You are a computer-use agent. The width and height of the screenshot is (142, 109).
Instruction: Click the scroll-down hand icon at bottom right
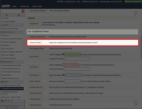coord(136,103)
